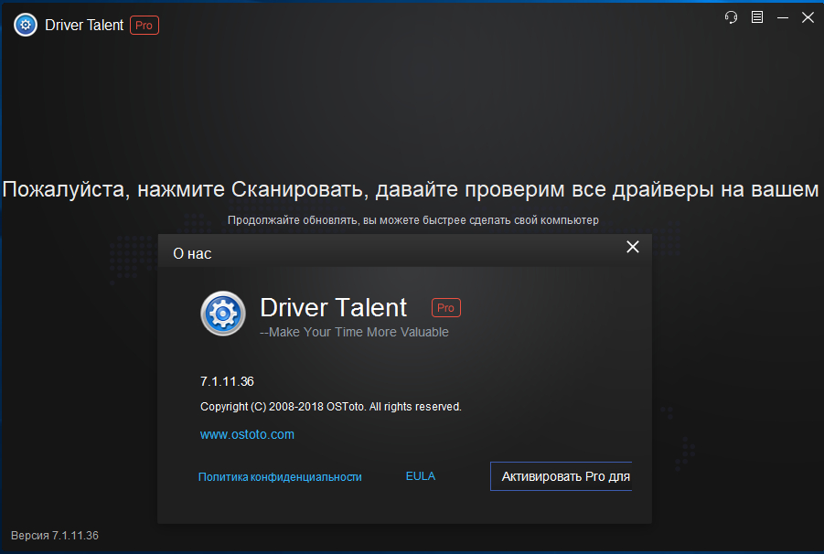Open the www.ostoto.com link
824x554 pixels.
(247, 434)
